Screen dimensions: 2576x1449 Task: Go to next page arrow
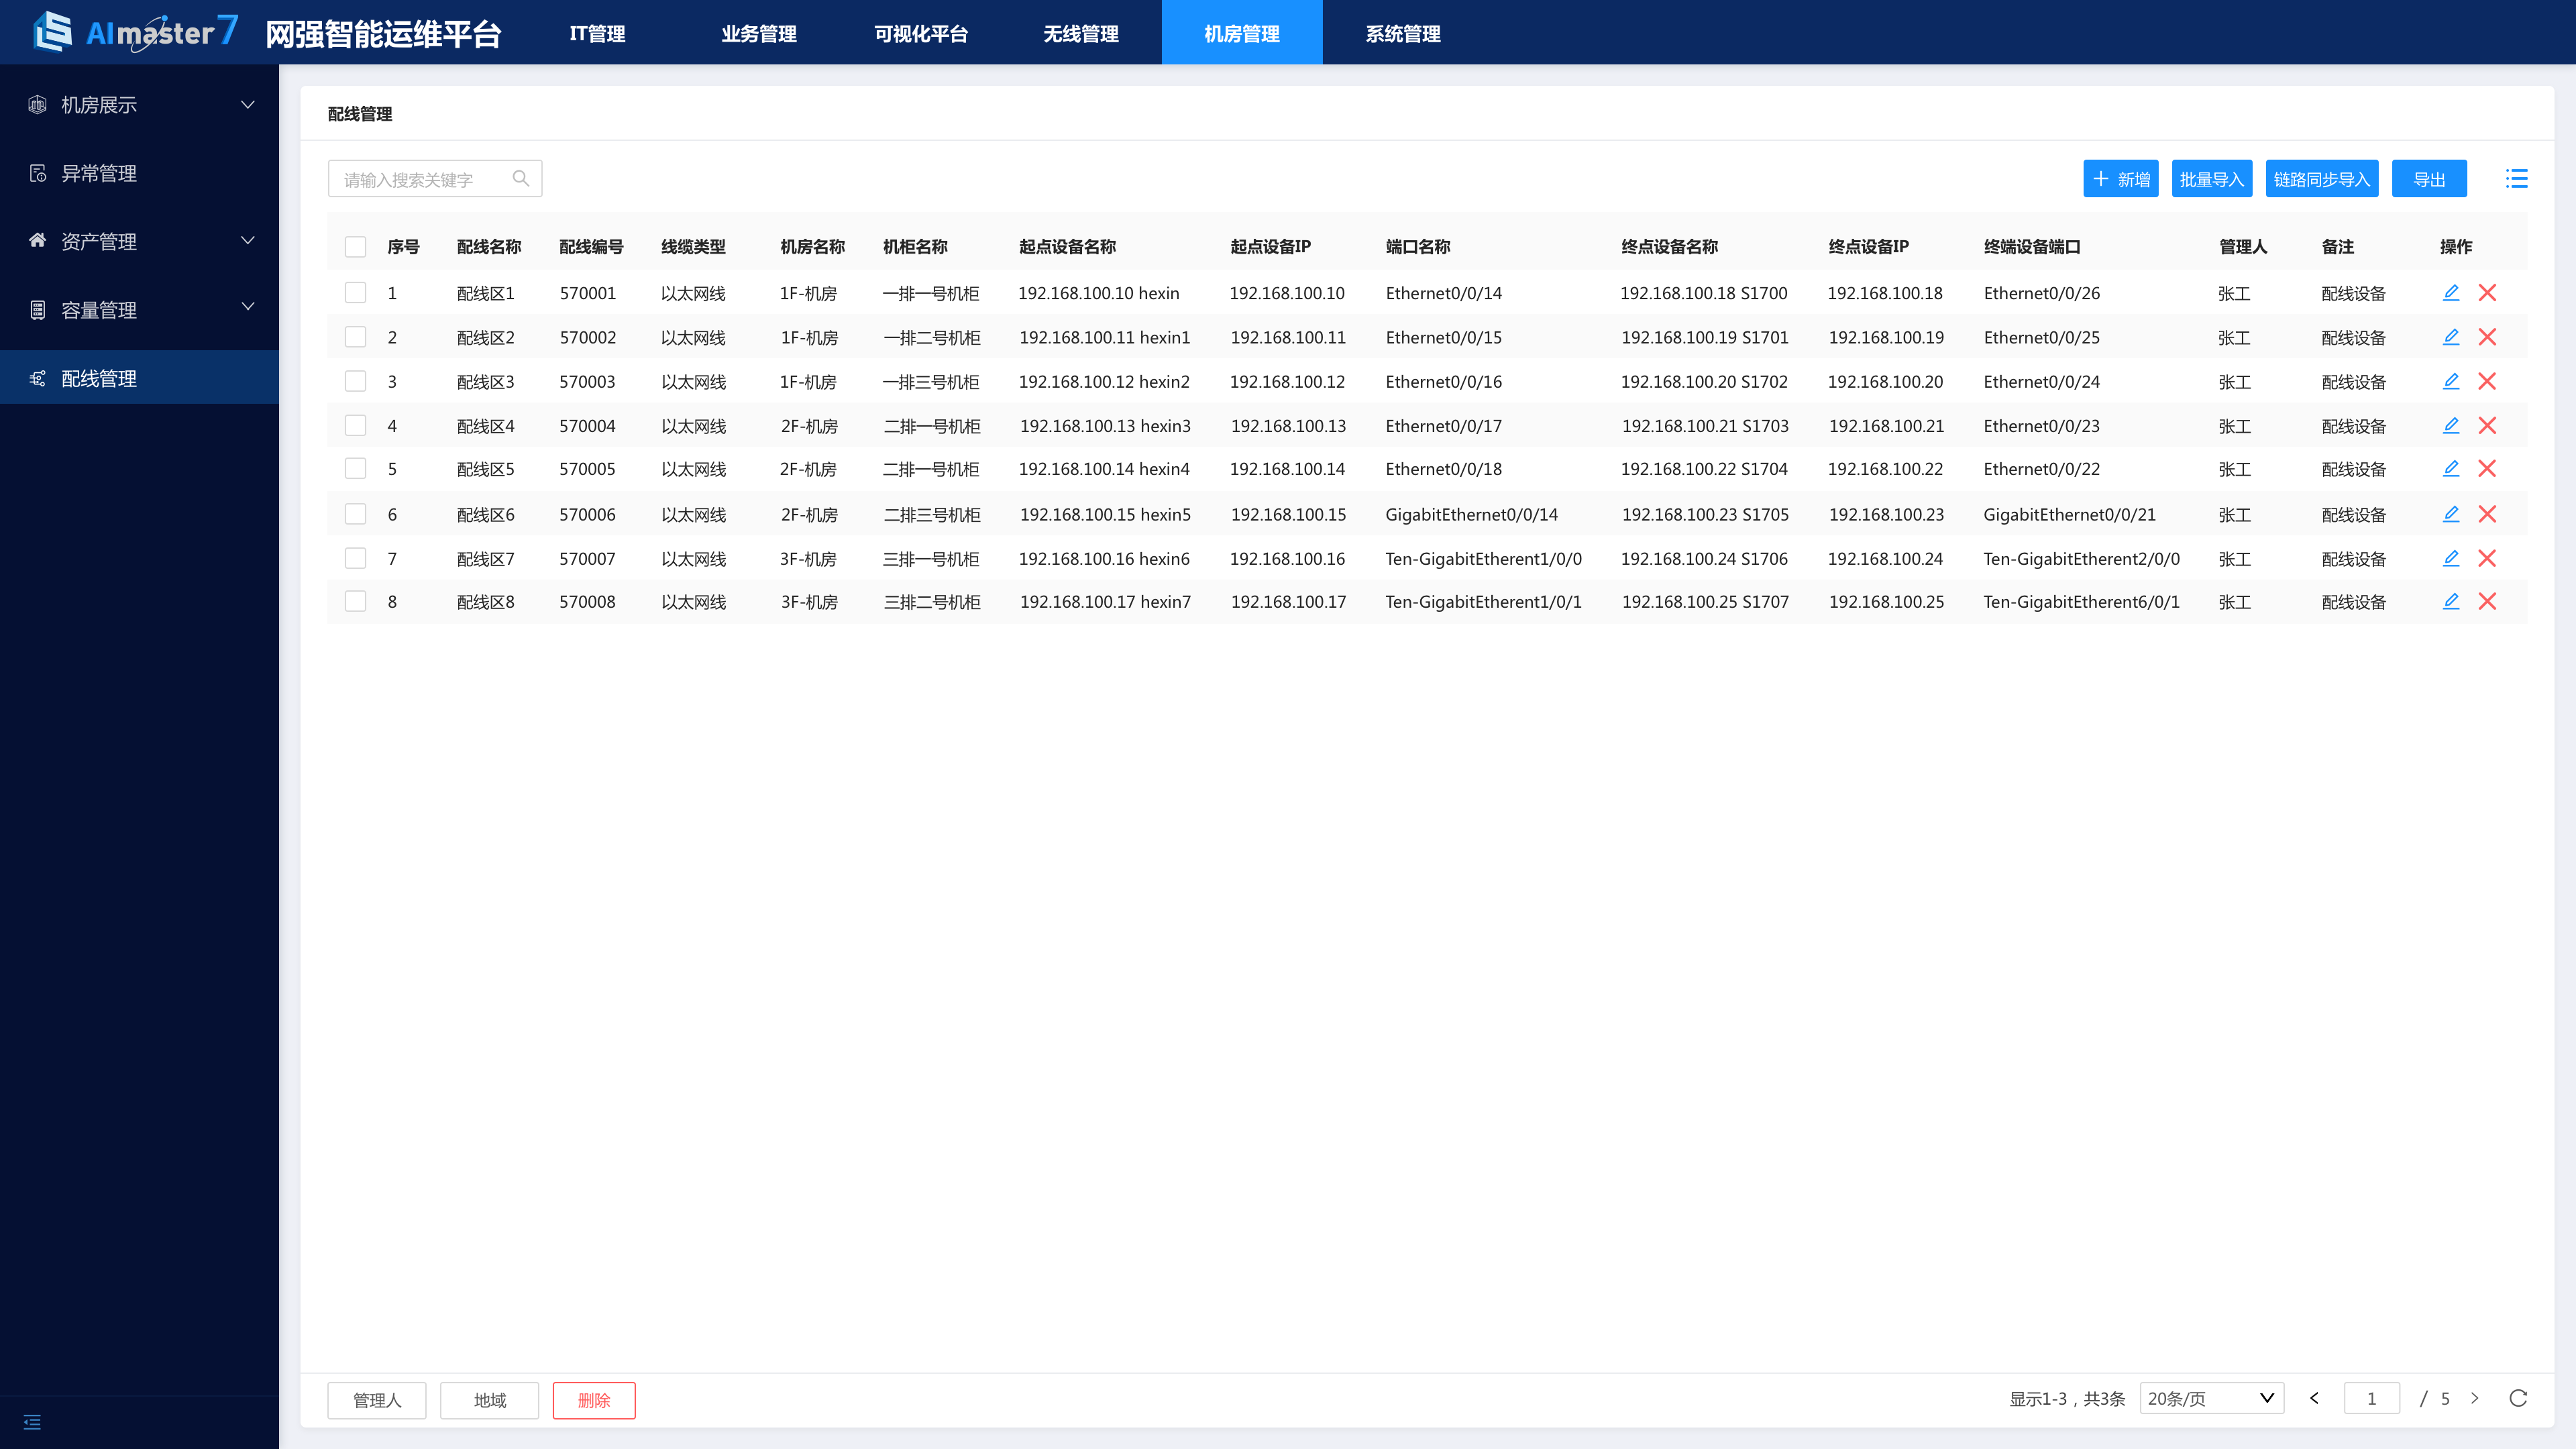pyautogui.click(x=2474, y=1398)
